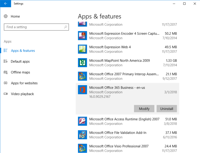Select Apps & features in the sidebar
This screenshot has height=153, width=200.
[x=23, y=51]
